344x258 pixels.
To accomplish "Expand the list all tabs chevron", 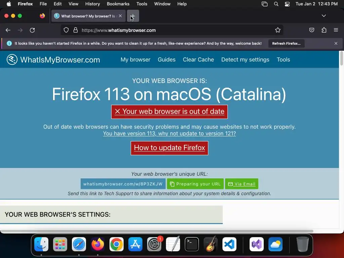I will 324,16.
